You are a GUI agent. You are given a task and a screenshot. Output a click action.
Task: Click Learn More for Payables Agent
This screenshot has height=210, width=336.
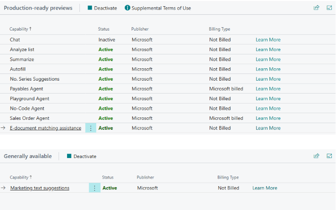[x=268, y=89]
